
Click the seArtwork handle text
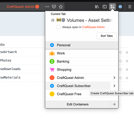click(x=9, y=52)
